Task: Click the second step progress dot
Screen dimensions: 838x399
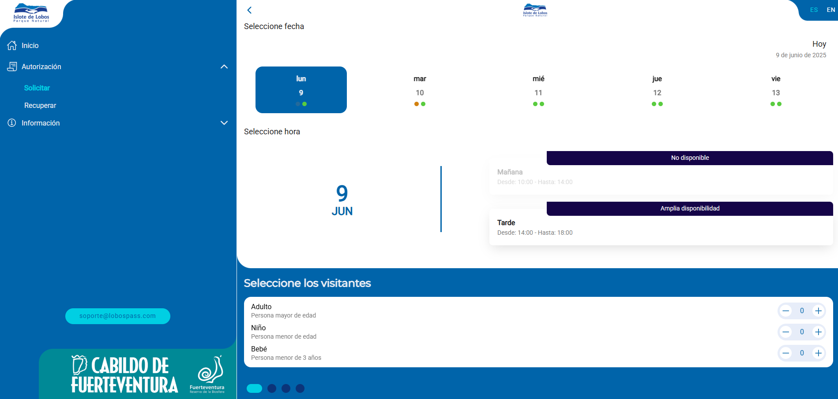Action: point(272,388)
